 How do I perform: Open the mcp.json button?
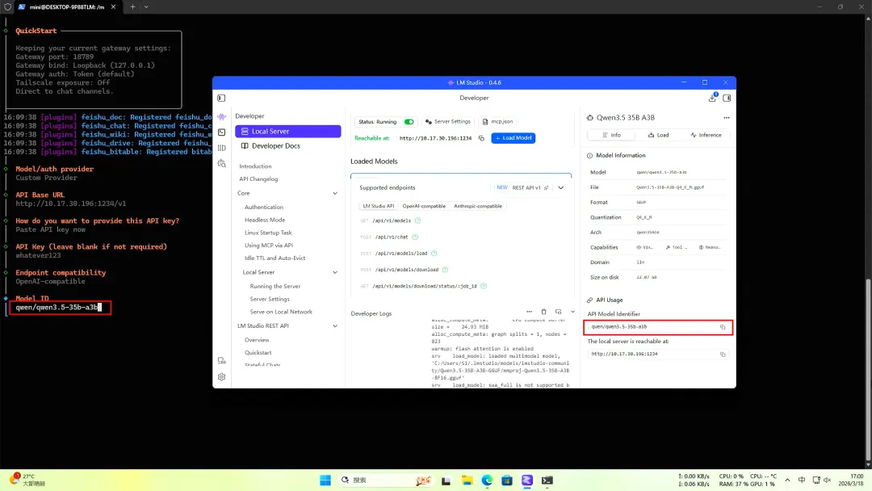[497, 122]
